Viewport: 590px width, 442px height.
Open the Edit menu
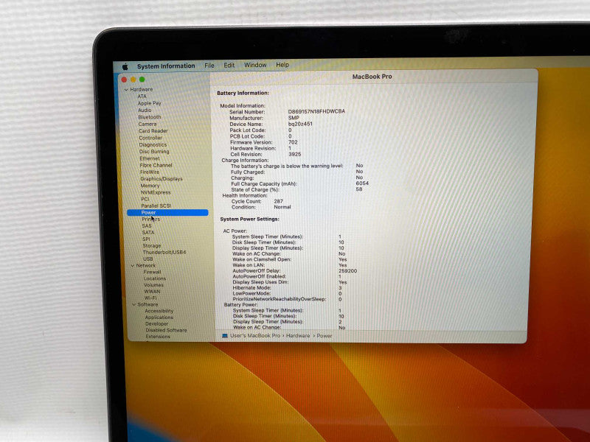pos(229,65)
